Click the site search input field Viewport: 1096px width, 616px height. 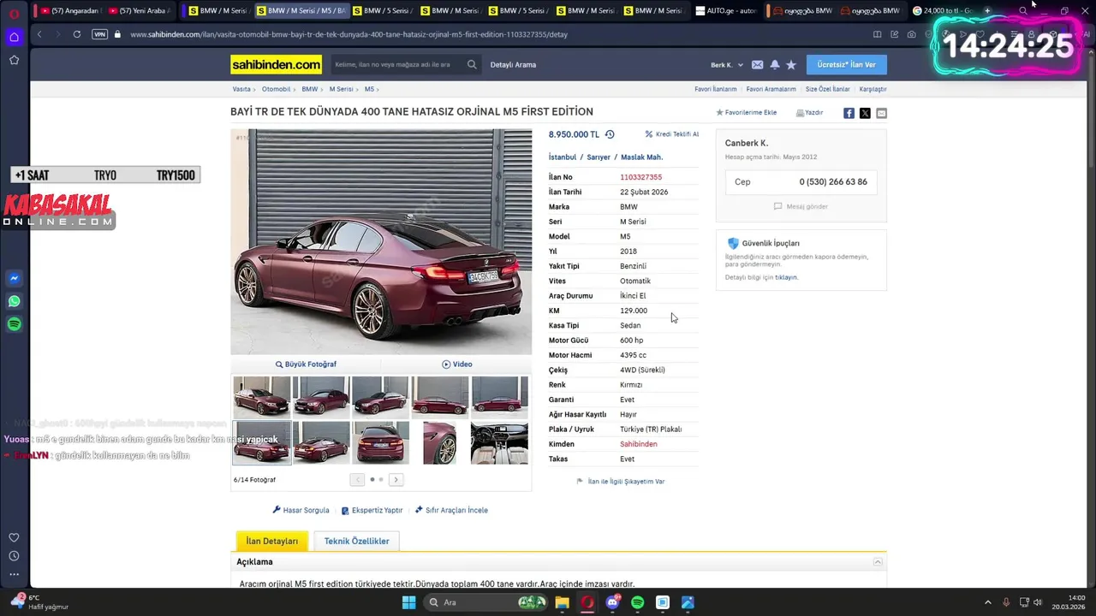tap(397, 65)
